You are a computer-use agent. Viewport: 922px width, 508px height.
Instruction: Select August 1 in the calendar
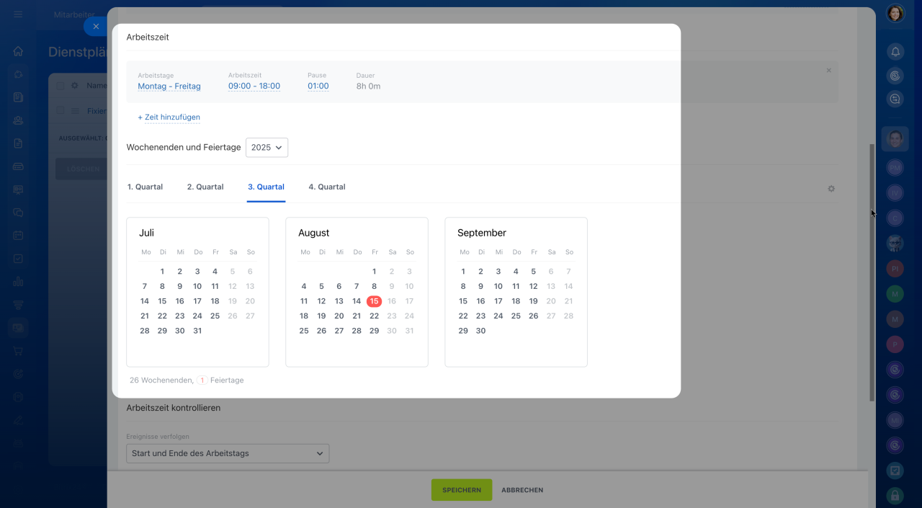[374, 272]
